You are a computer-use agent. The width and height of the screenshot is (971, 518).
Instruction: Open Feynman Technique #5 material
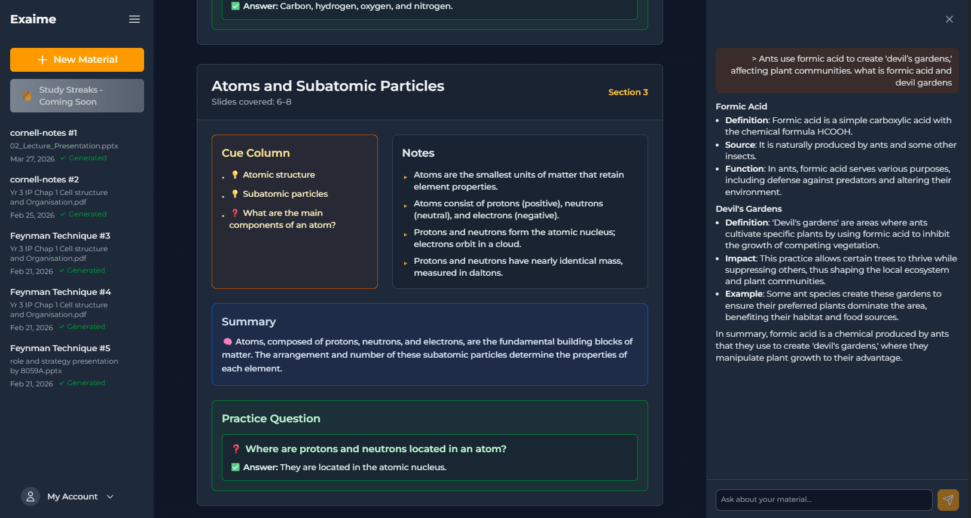[x=77, y=365]
